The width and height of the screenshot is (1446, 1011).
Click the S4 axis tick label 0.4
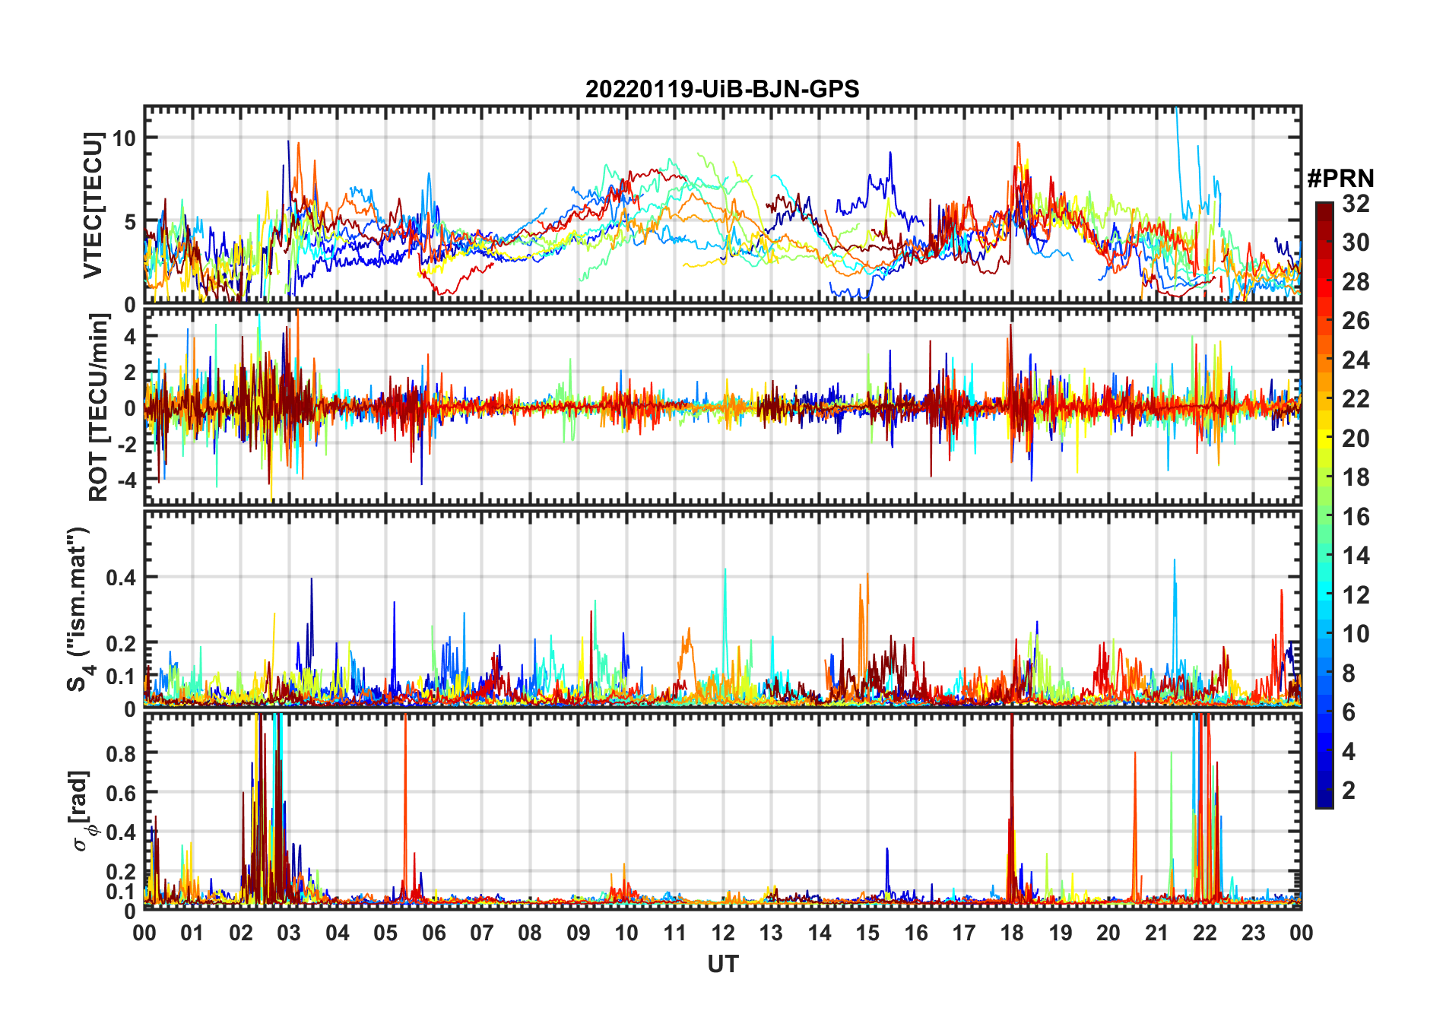(121, 577)
